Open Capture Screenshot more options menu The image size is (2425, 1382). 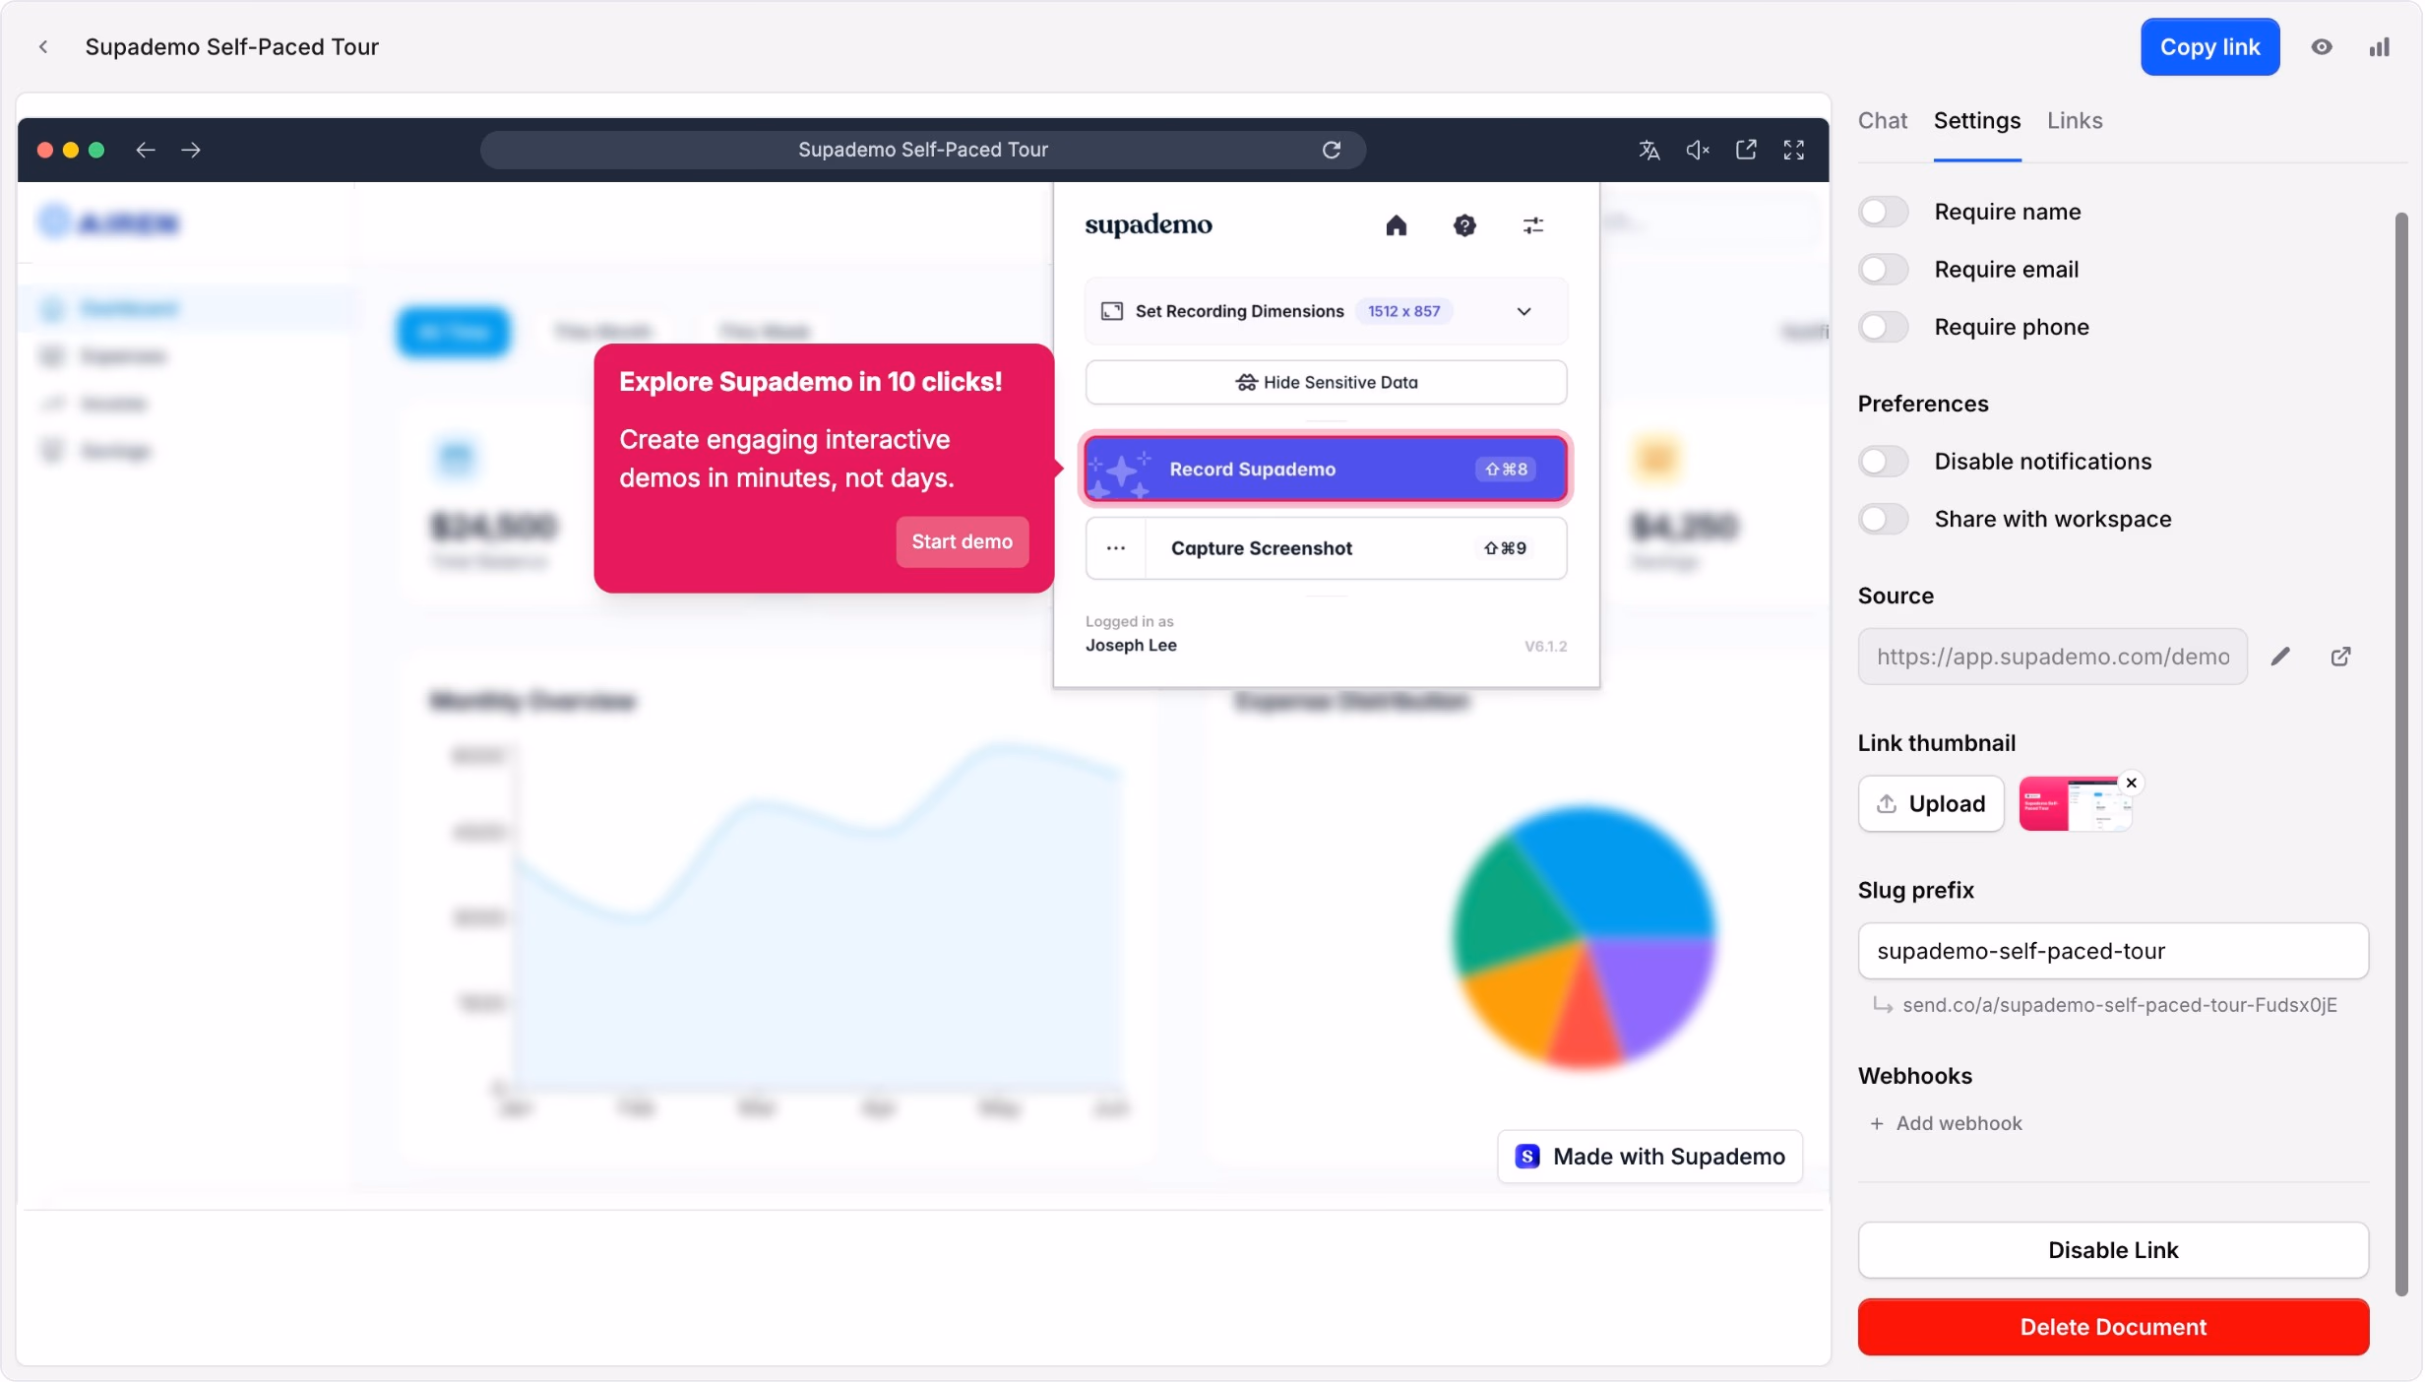pos(1116,548)
